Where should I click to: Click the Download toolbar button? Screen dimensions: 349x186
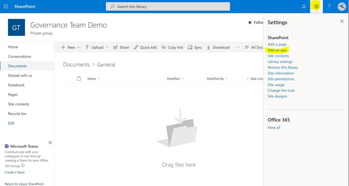(x=218, y=47)
